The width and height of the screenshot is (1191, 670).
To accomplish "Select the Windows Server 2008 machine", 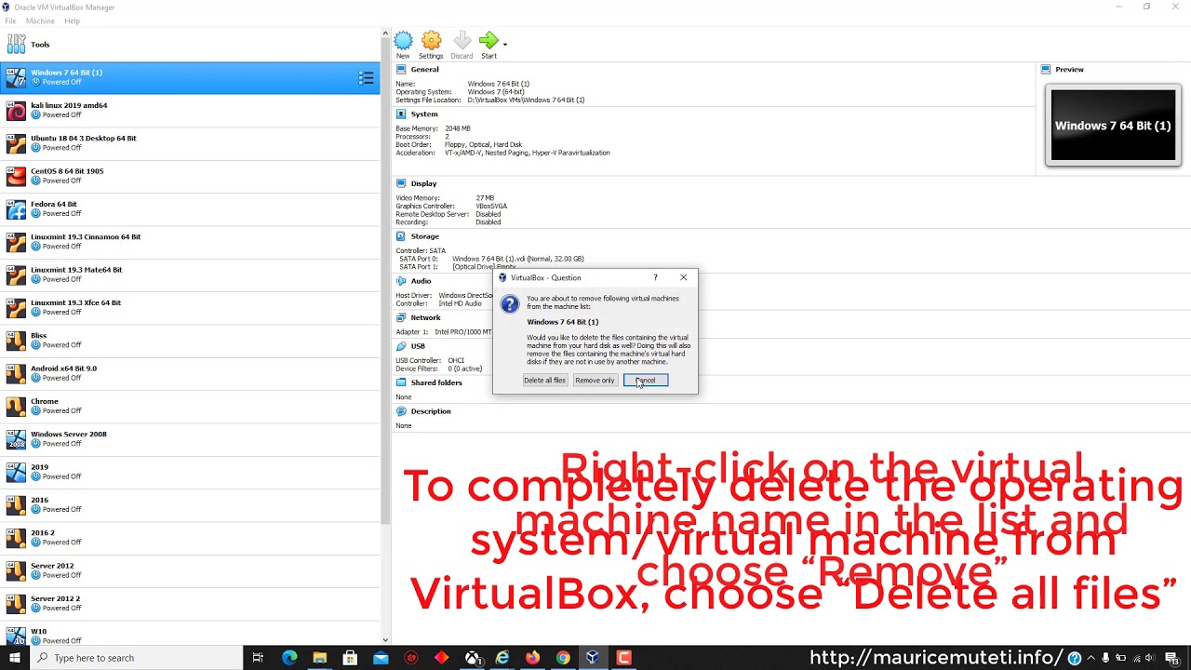I will click(x=190, y=439).
